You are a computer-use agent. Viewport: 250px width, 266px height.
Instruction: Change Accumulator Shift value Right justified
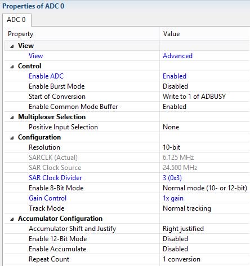tap(183, 229)
